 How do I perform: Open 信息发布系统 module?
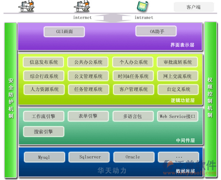[43, 62]
